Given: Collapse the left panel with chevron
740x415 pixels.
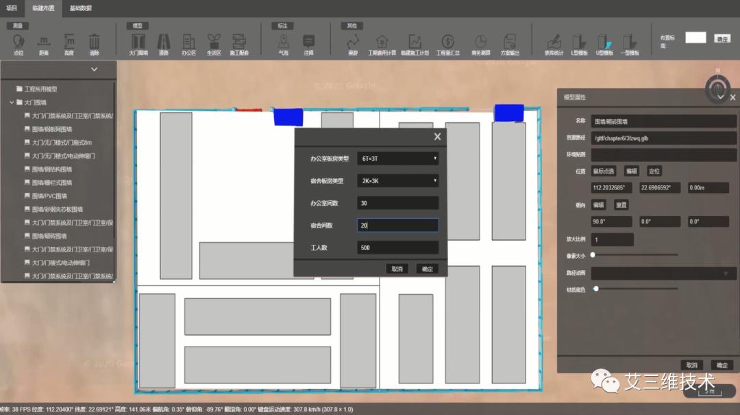Looking at the screenshot, I should pyautogui.click(x=94, y=69).
